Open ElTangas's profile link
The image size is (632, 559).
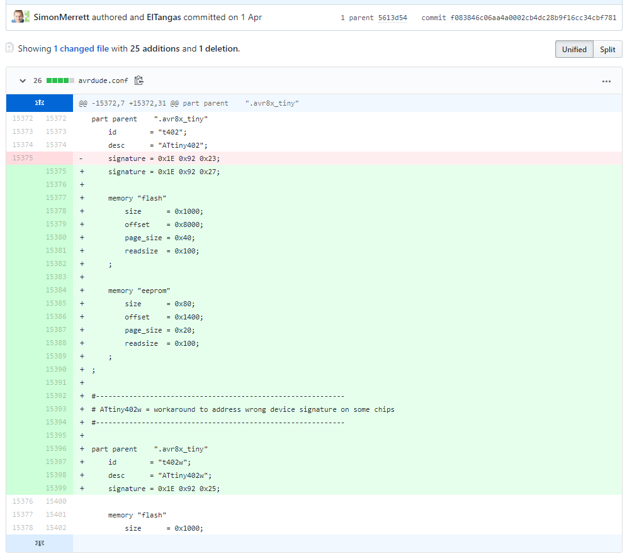pyautogui.click(x=164, y=17)
